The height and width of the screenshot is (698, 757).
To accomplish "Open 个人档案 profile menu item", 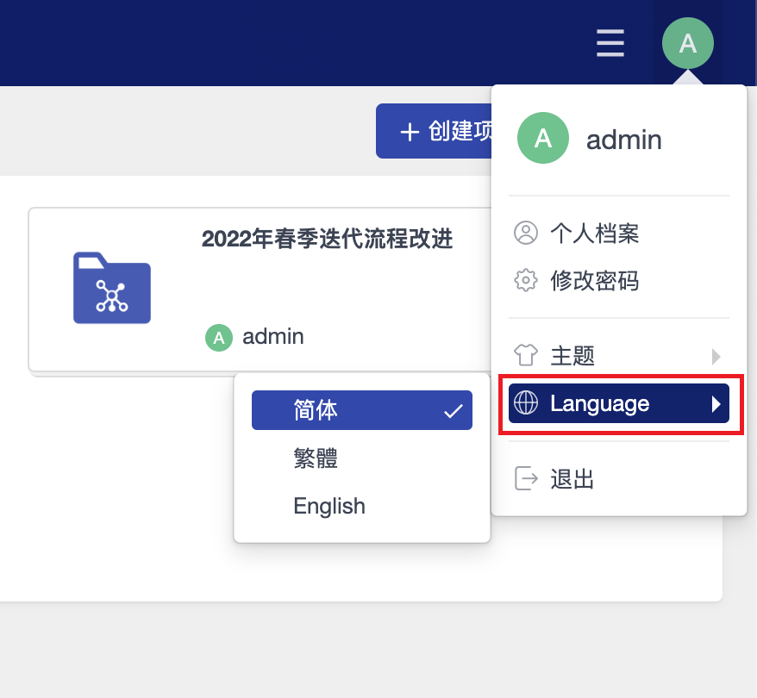I will pyautogui.click(x=594, y=233).
